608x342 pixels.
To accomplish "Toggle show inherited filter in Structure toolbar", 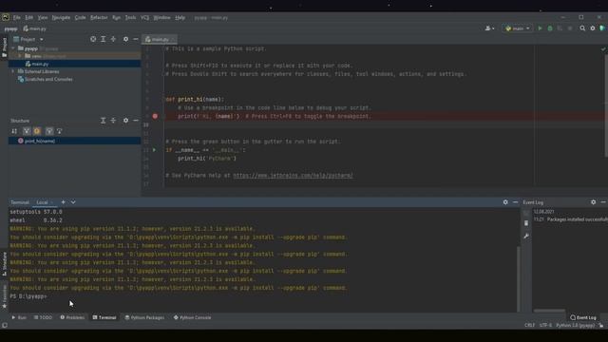I will coord(27,131).
